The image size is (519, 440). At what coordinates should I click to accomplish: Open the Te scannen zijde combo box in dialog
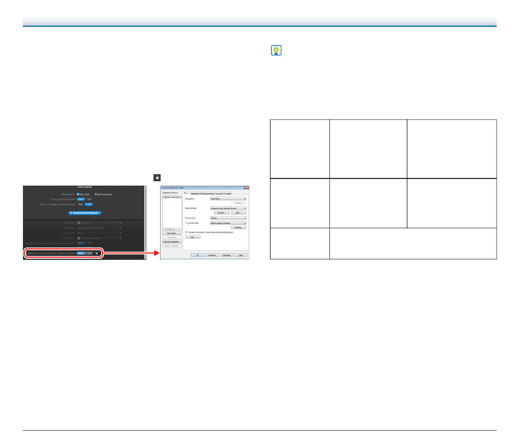point(228,223)
